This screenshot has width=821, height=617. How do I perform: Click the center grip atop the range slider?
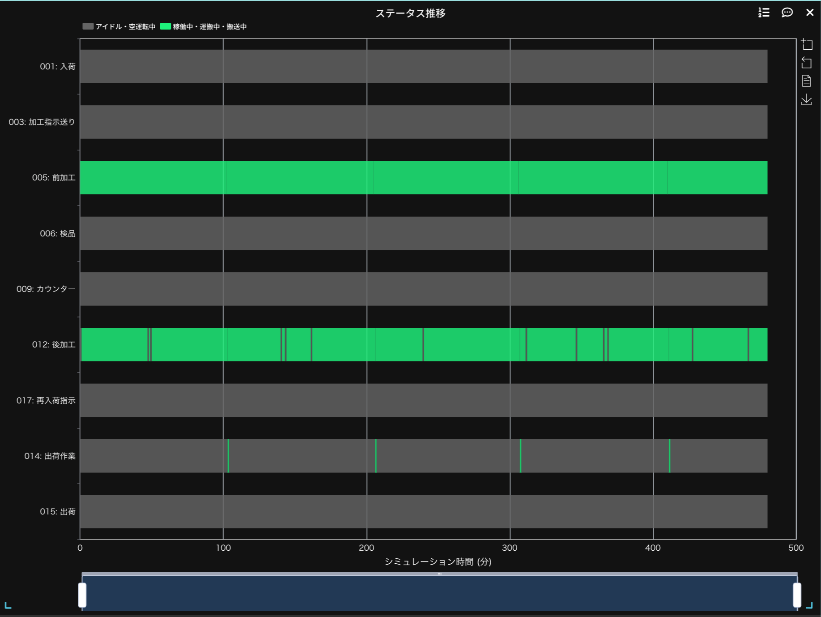440,574
